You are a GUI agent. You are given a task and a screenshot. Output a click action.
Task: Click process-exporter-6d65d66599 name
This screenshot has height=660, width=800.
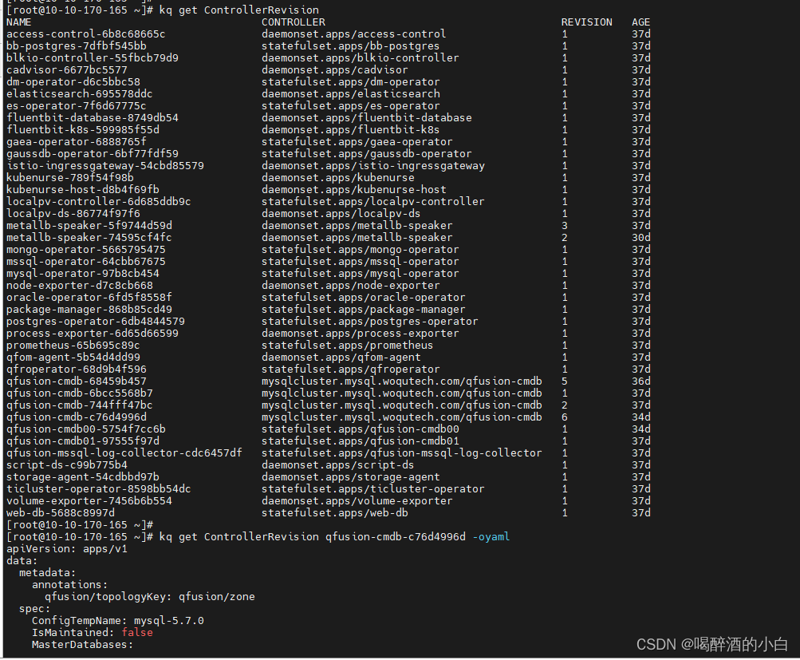(x=93, y=334)
